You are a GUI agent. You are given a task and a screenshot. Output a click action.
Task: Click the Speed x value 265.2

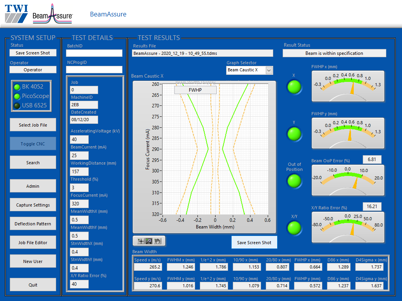148,267
